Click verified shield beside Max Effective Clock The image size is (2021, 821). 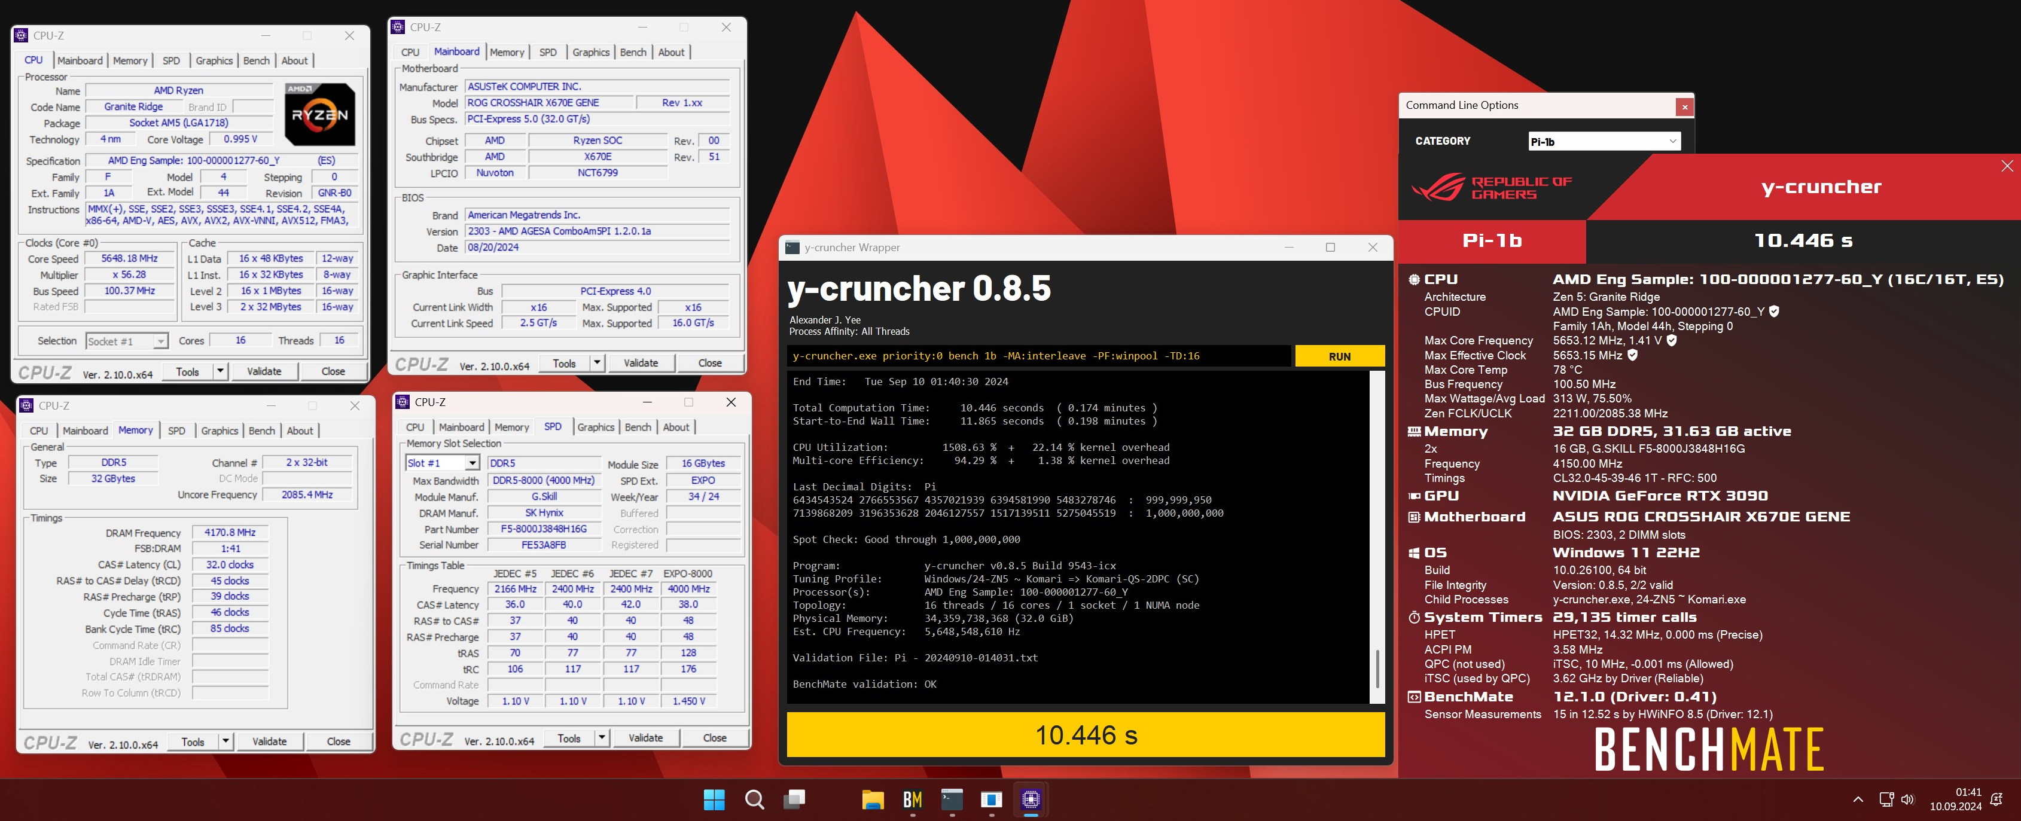(x=1633, y=355)
